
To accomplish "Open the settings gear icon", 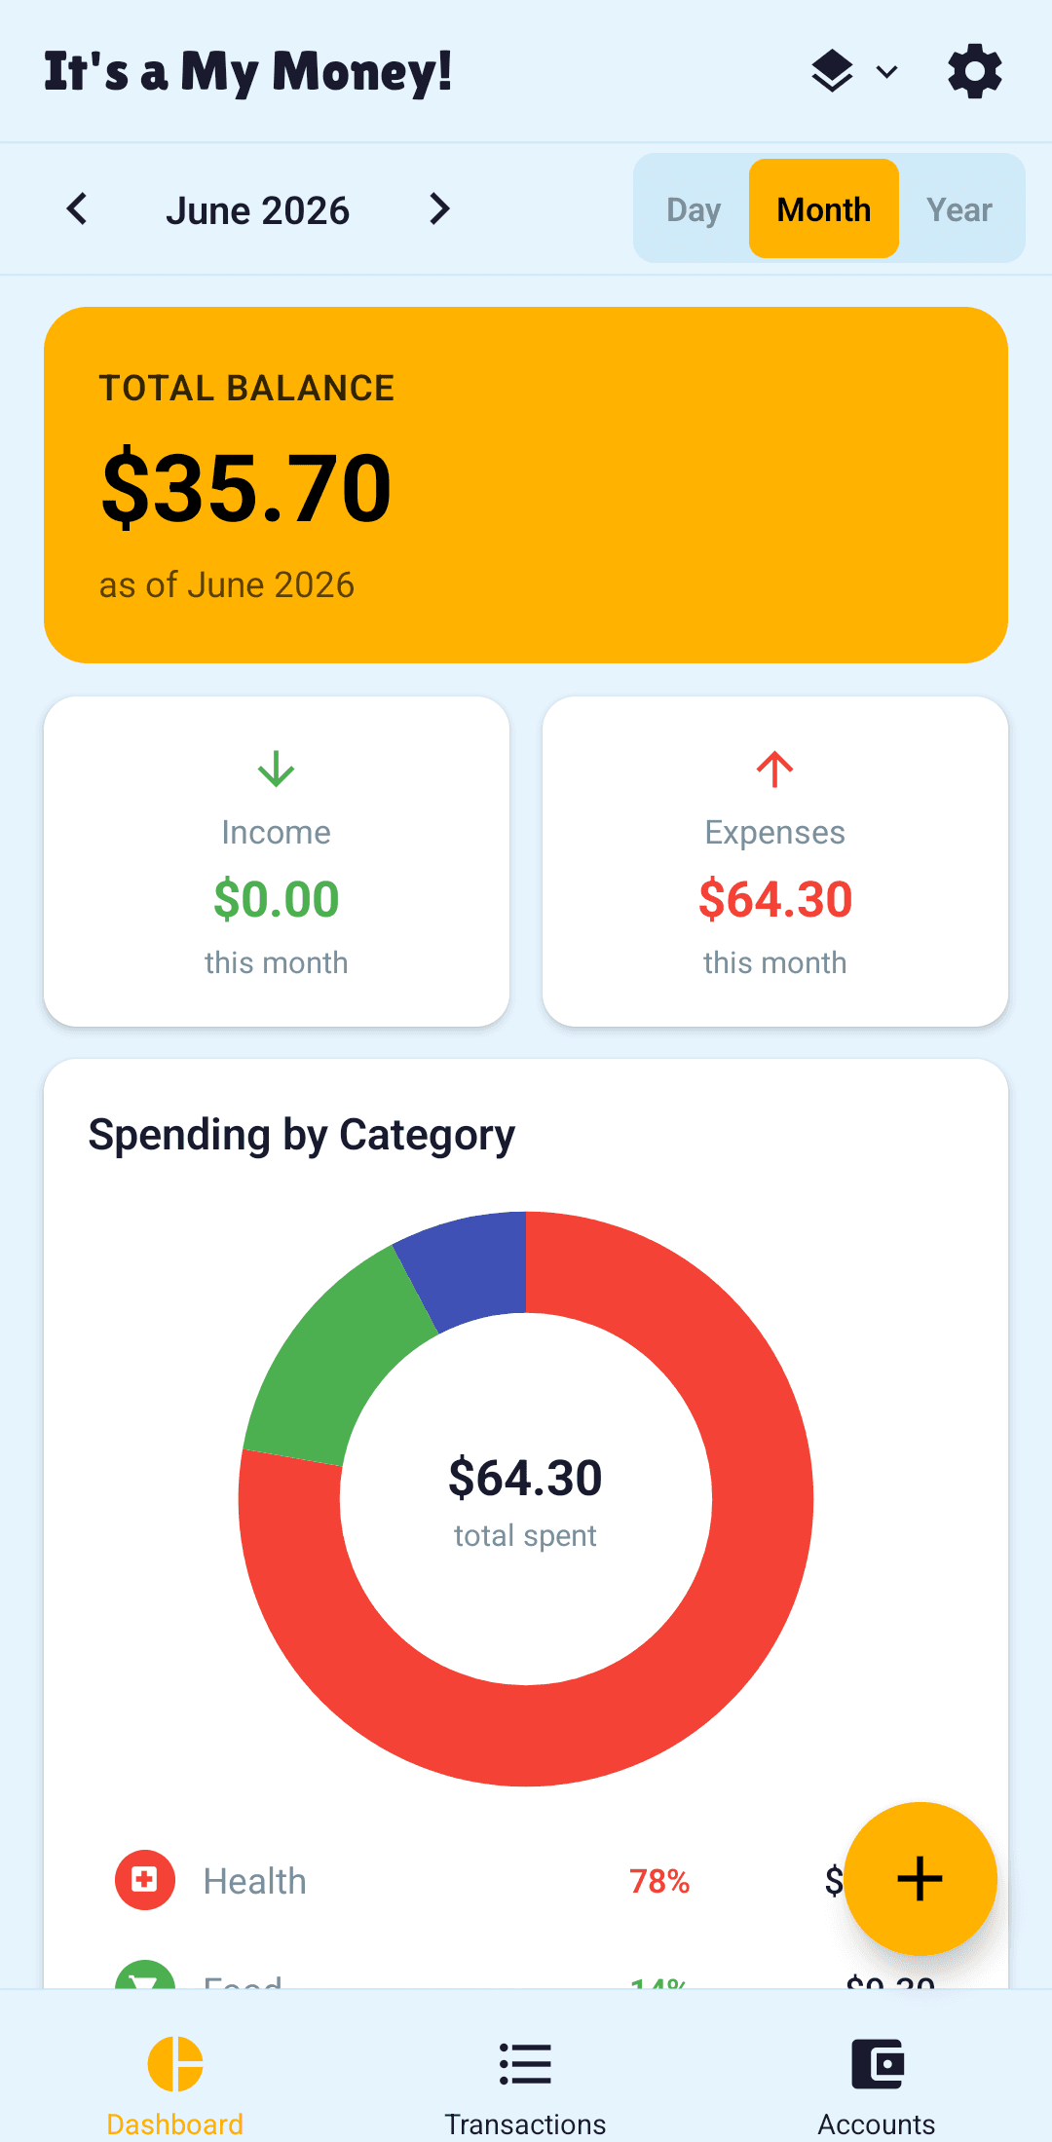I will coord(975,72).
